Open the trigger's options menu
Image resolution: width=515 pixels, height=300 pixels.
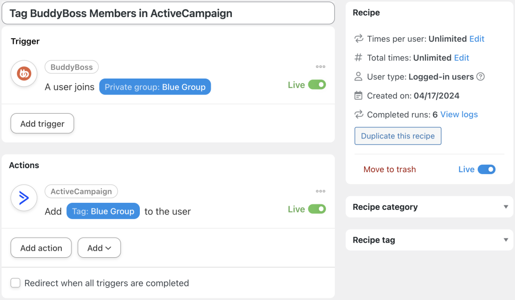(x=320, y=66)
